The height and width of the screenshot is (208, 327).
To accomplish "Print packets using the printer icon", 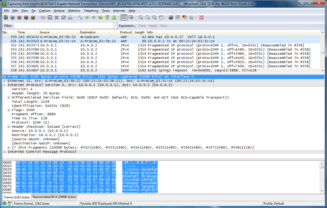I will [70, 17].
